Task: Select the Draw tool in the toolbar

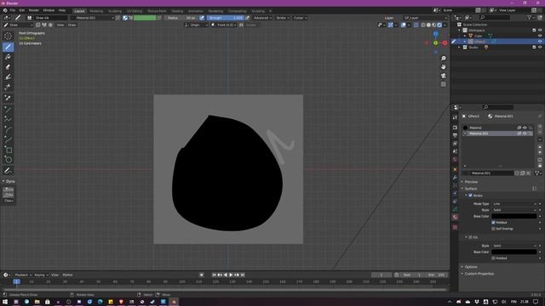Action: (x=8, y=47)
